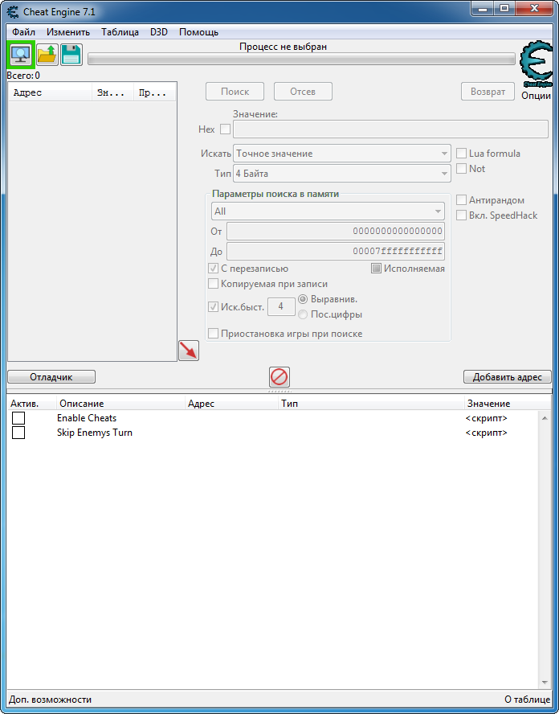The height and width of the screenshot is (714, 559).
Task: Click <скрипт> value of Skip Enemys Turn
Action: [x=486, y=433]
